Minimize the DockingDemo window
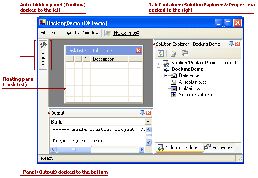258x178 pixels. pyautogui.click(x=219, y=23)
